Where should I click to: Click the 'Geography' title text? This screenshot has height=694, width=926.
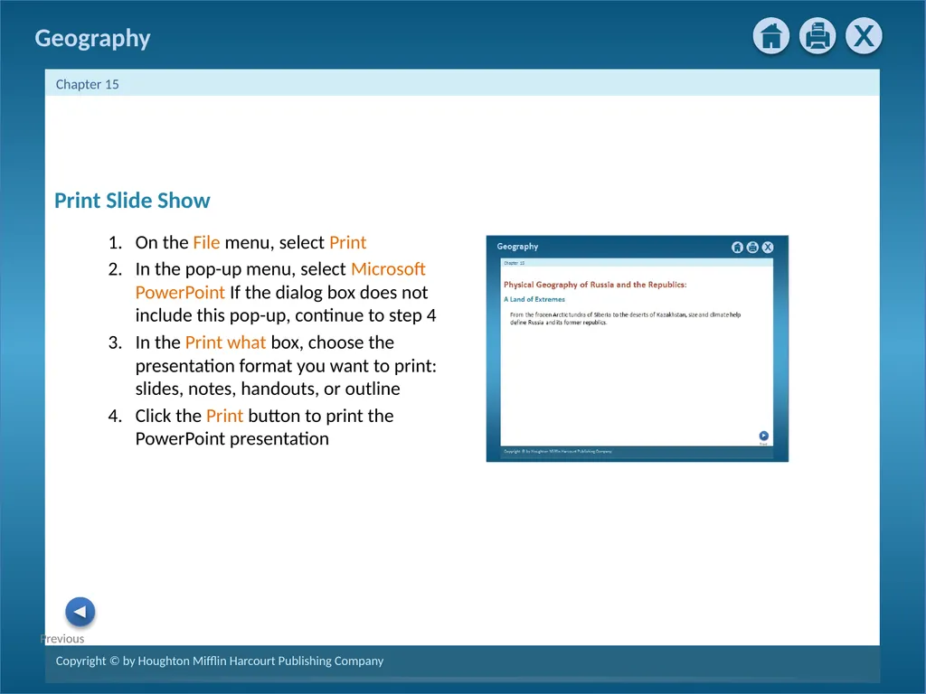93,38
